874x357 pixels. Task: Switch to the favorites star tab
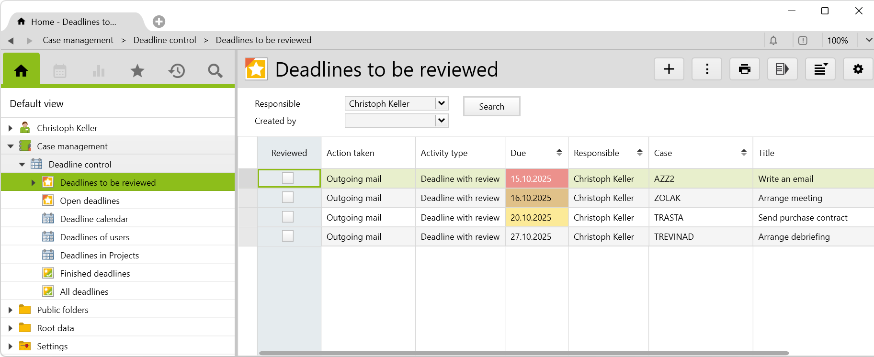137,71
